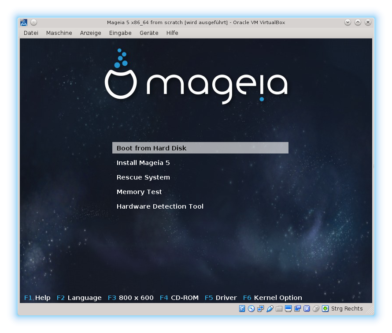This screenshot has height=333, width=392.
Task: Open the Eingabe menu
Action: pyautogui.click(x=120, y=33)
